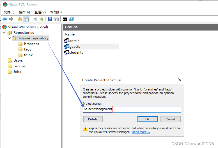Image resolution: width=218 pixels, height=148 pixels.
Task: Click the blue Back arrow in toolbar
Action: pos(4,19)
